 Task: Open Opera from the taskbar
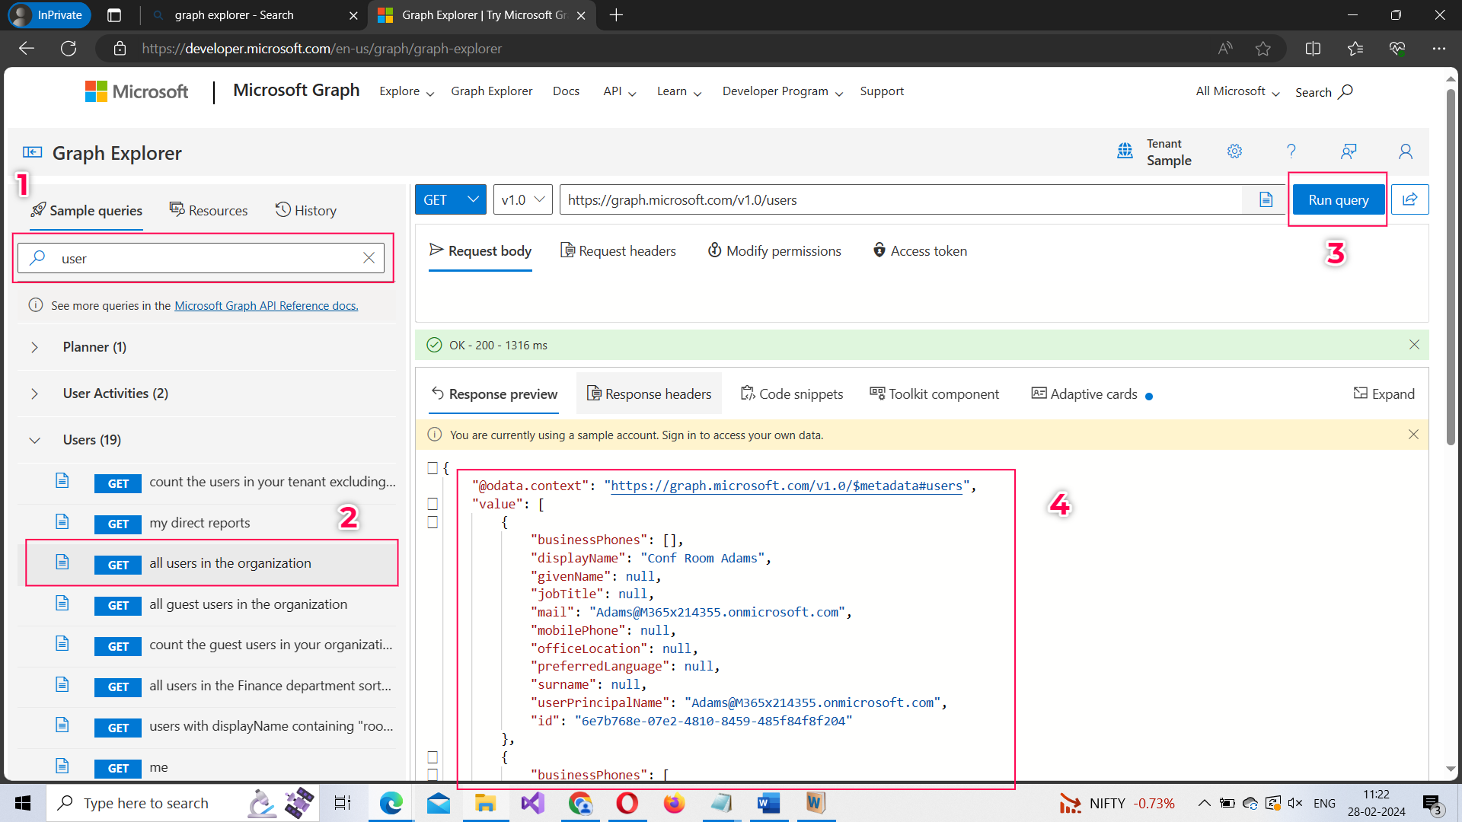(x=627, y=803)
